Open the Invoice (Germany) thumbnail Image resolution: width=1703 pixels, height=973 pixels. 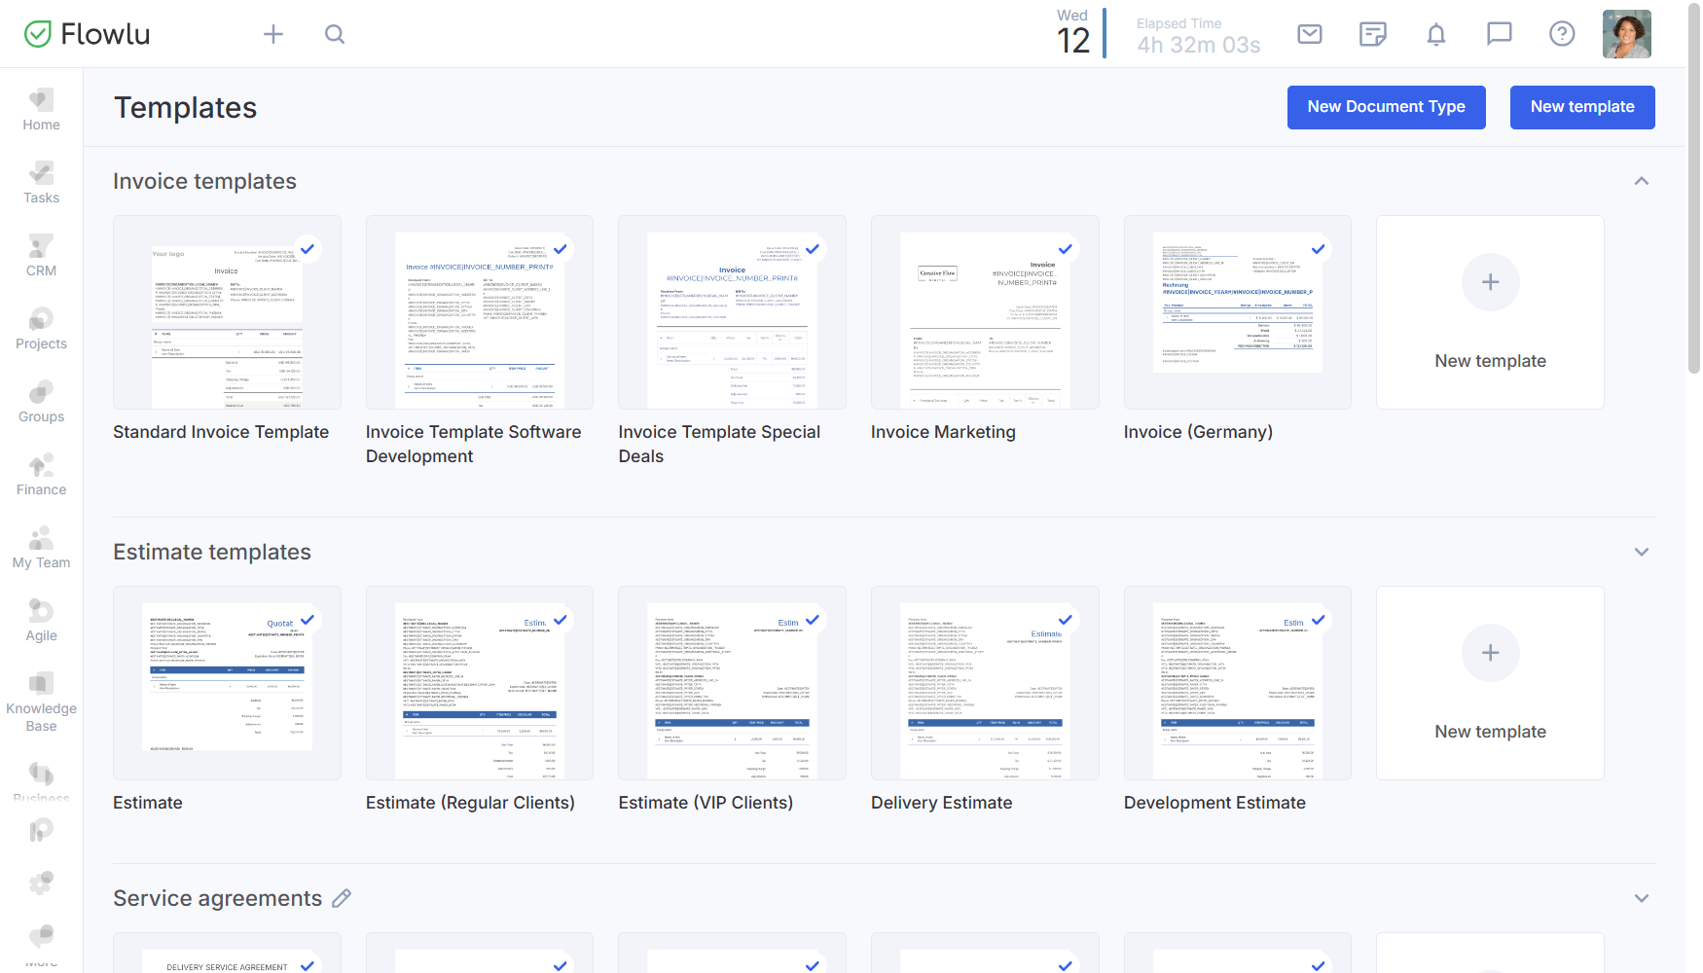click(x=1237, y=312)
